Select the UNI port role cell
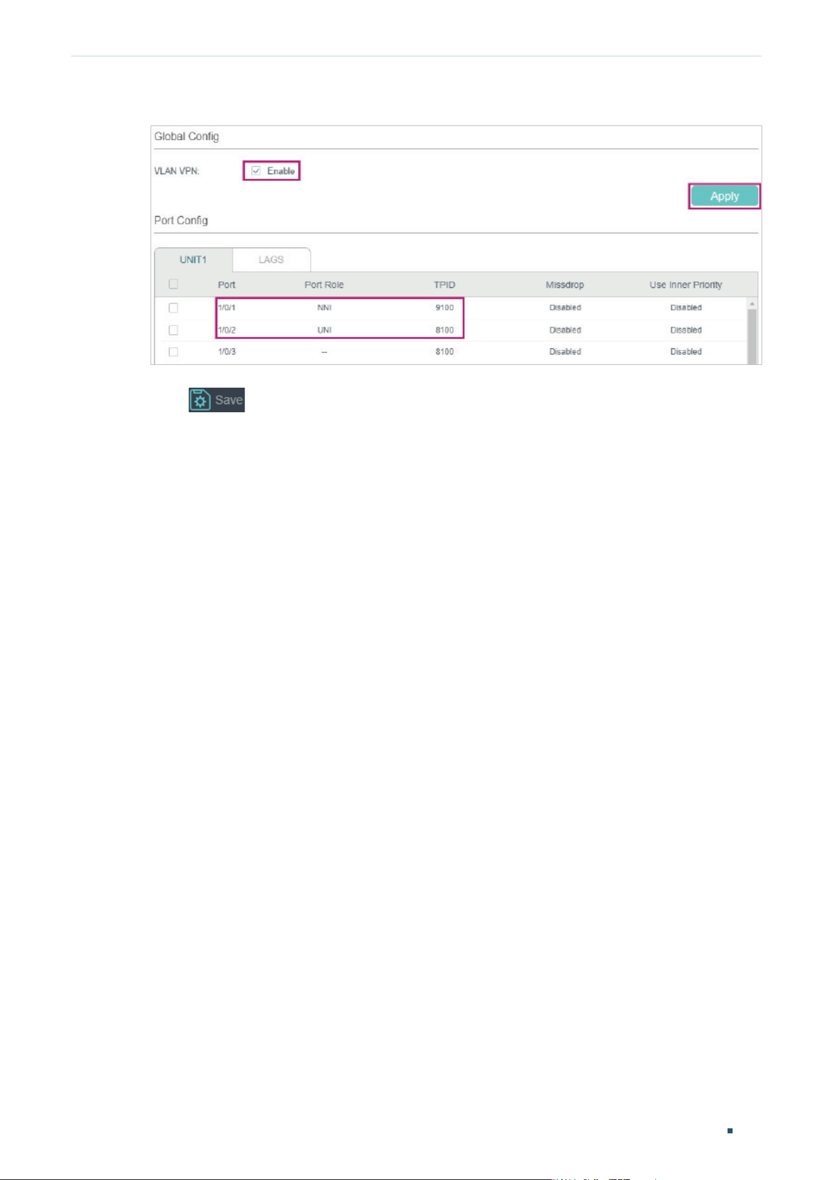The height and width of the screenshot is (1180, 834). (324, 330)
